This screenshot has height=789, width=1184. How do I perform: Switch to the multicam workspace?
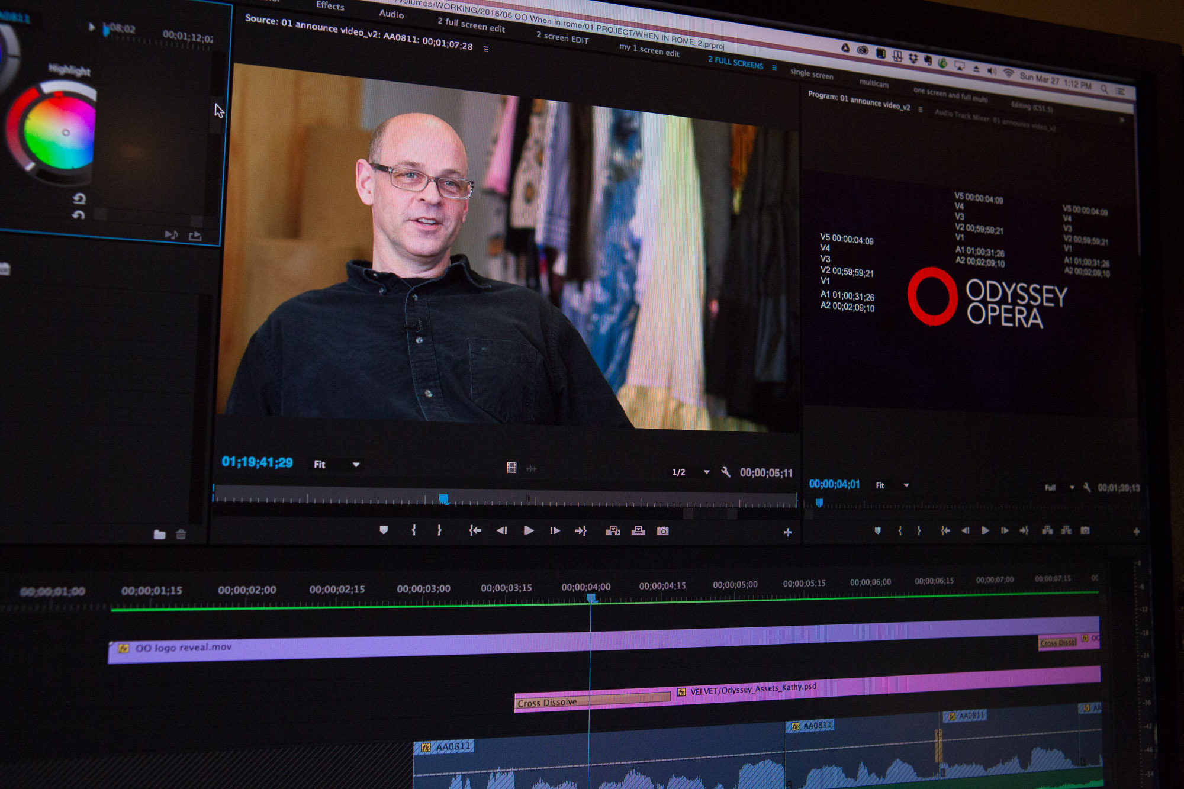pyautogui.click(x=874, y=83)
